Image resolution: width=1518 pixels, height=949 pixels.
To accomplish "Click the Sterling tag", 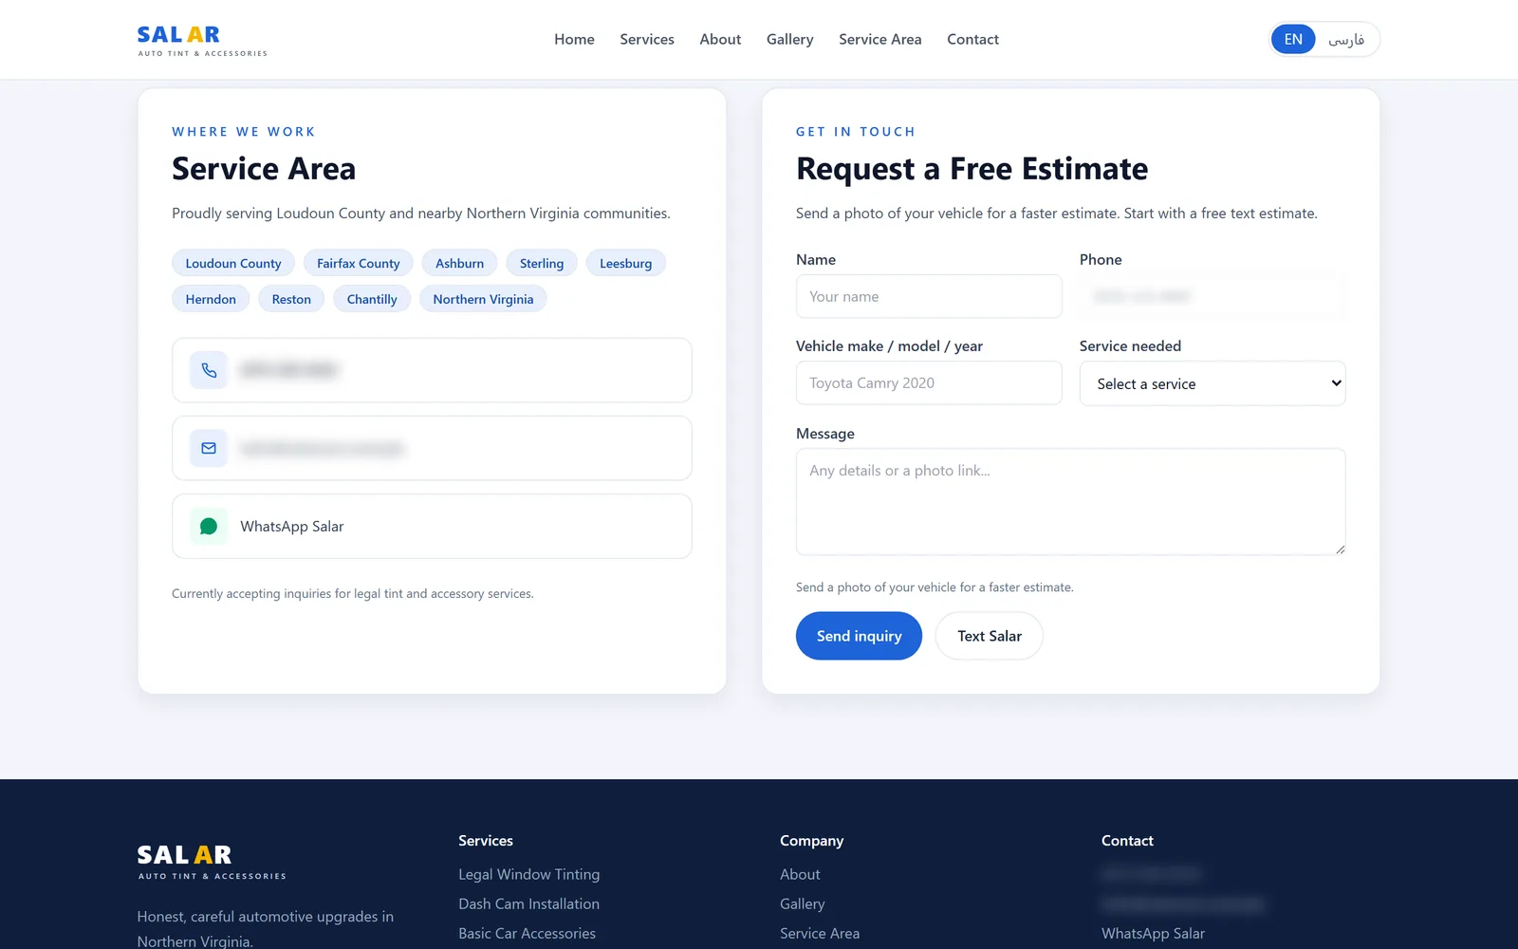I will pyautogui.click(x=542, y=263).
